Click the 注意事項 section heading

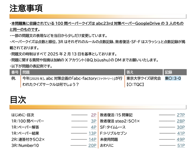pyautogui.click(x=26, y=8)
